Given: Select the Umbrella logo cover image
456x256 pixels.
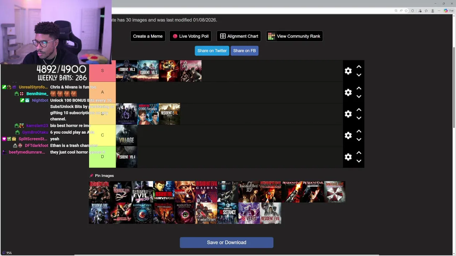Looking at the screenshot, I should click(335, 192).
